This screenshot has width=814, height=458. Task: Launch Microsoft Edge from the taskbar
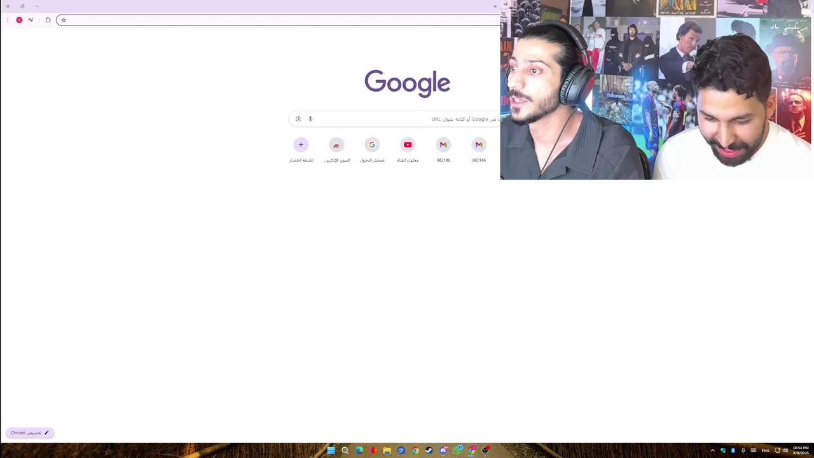pyautogui.click(x=359, y=450)
